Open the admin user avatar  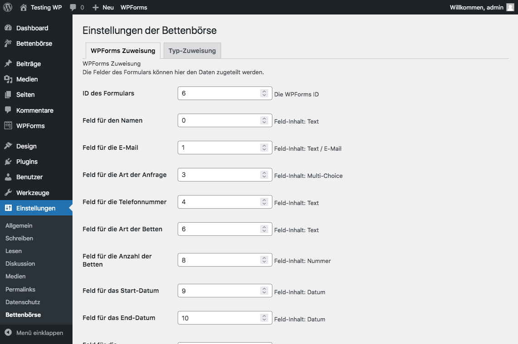coord(510,7)
